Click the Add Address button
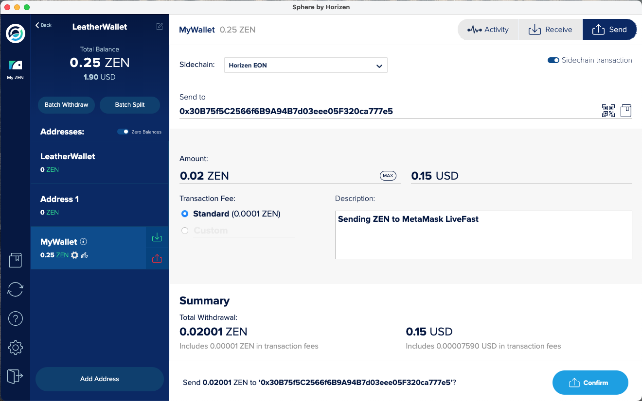 [100, 379]
